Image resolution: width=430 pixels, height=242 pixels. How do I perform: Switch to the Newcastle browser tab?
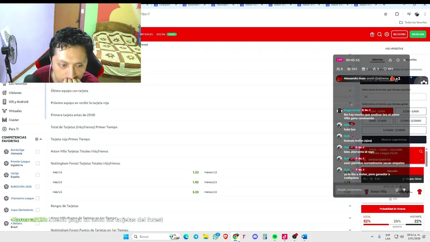pos(222,5)
